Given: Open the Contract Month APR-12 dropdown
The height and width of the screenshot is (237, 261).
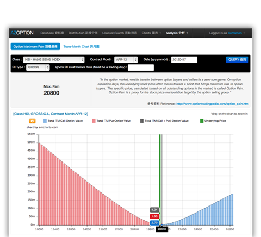Looking at the screenshot, I should (126, 60).
